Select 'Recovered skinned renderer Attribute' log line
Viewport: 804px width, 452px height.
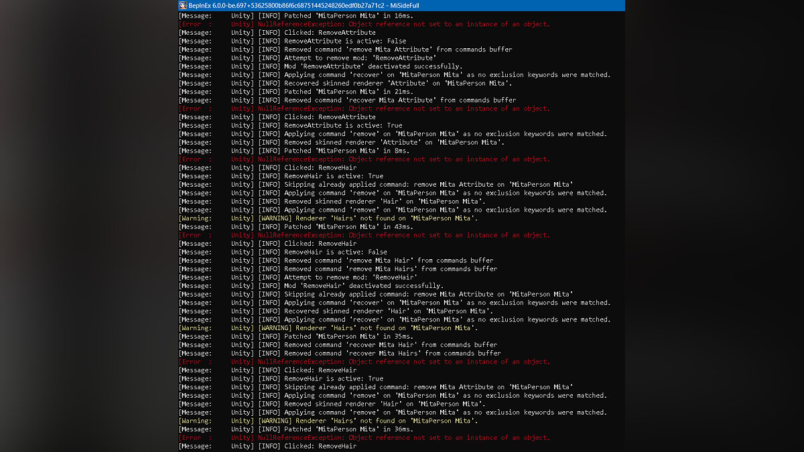pos(398,83)
